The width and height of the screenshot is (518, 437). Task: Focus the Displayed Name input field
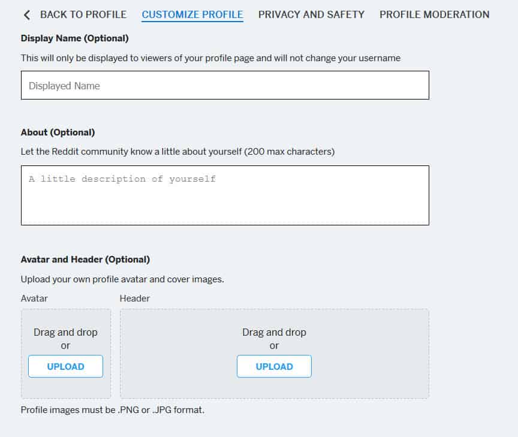click(x=225, y=85)
